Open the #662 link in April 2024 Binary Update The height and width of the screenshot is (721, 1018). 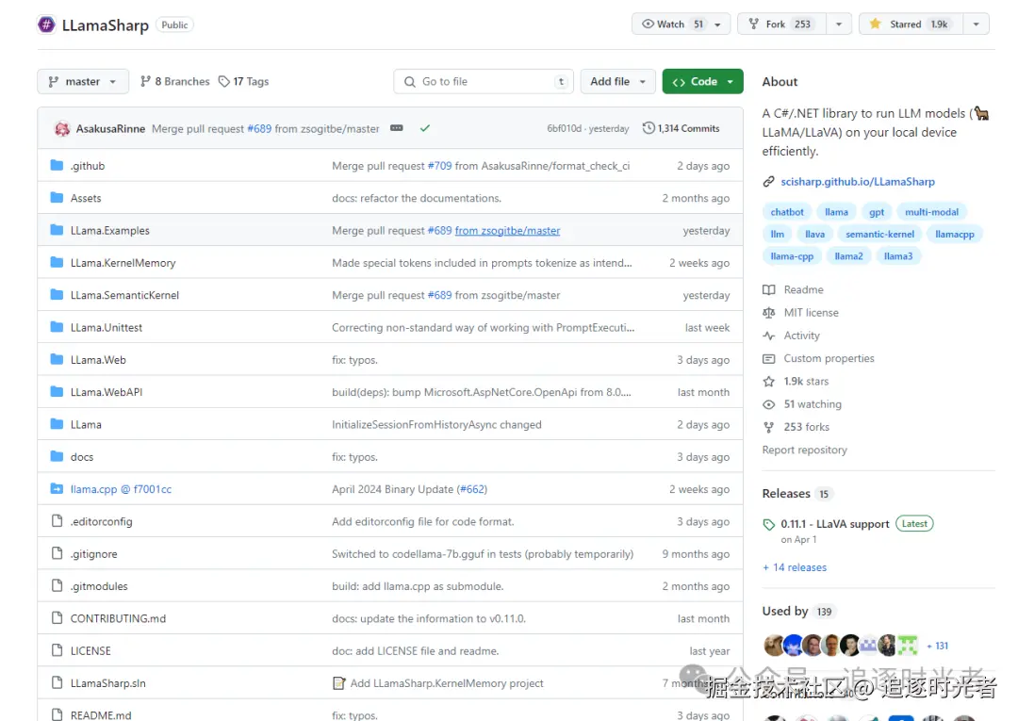pos(472,489)
